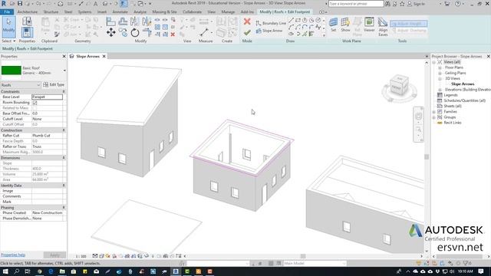Open the Collaborate ribbon tab

pos(192,12)
